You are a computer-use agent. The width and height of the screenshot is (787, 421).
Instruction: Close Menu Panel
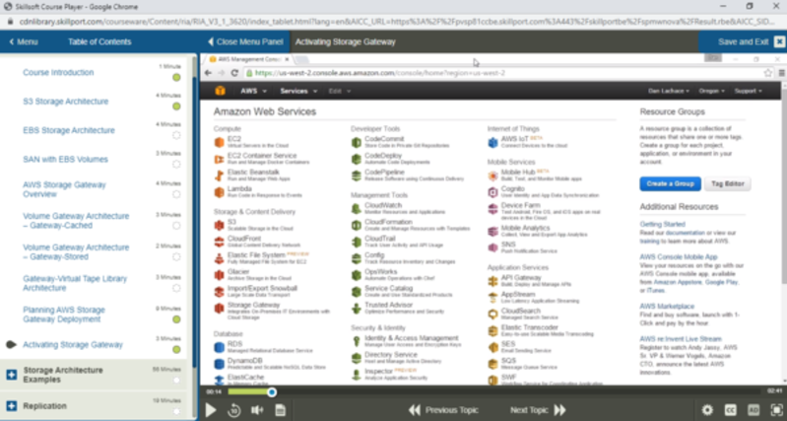click(x=245, y=41)
